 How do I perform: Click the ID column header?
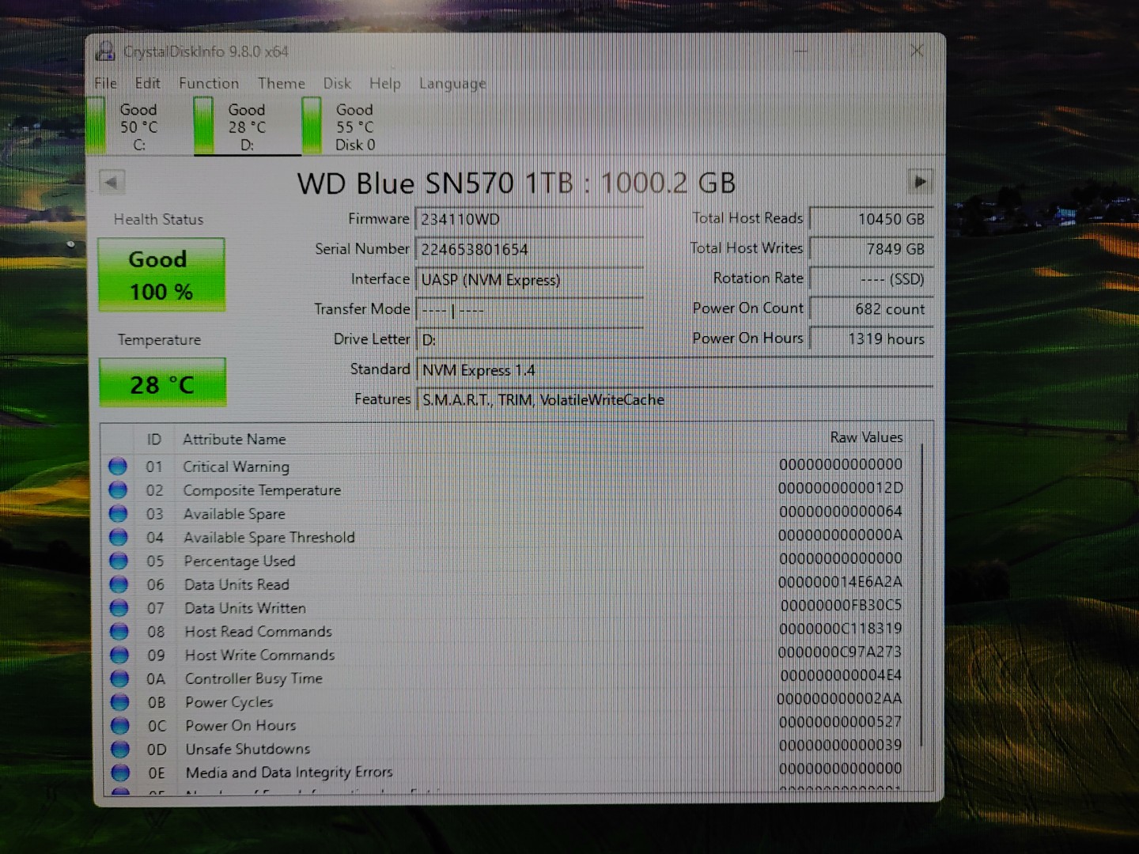pyautogui.click(x=153, y=440)
